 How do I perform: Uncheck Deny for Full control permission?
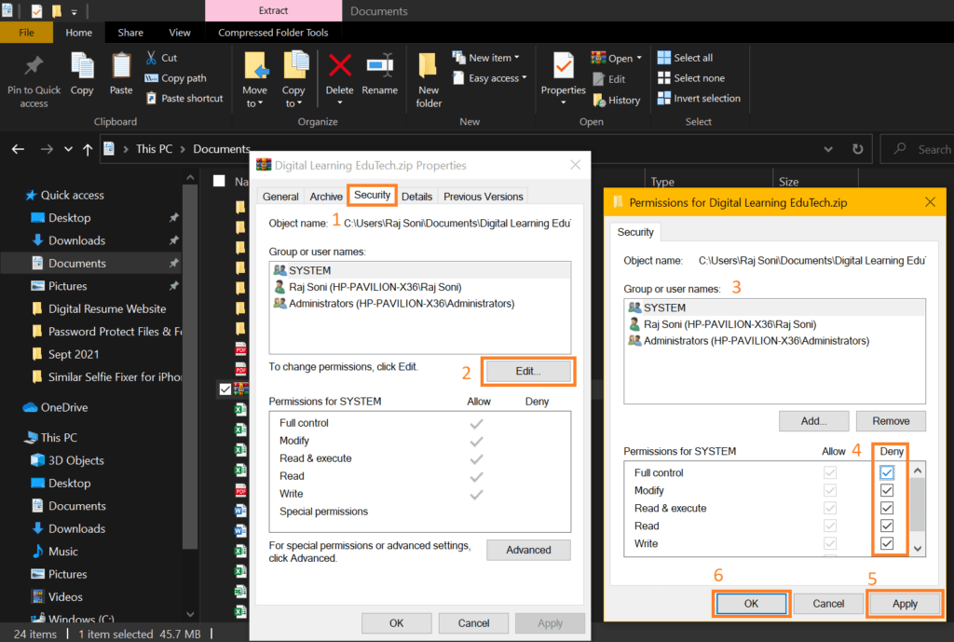(887, 472)
